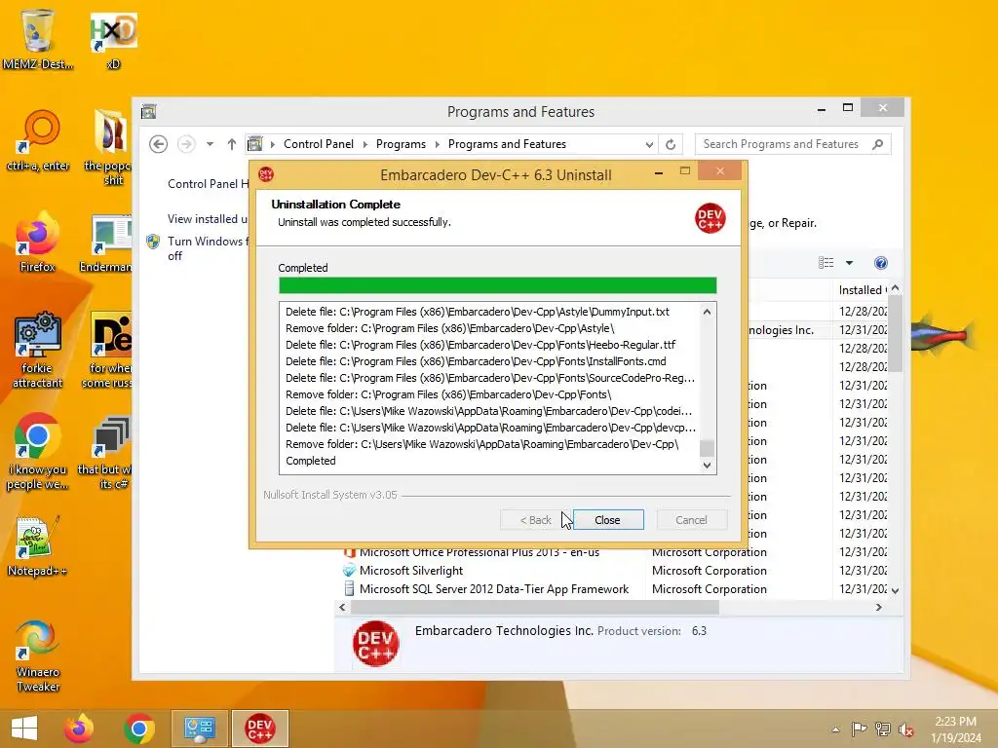Viewport: 998px width, 748px height.
Task: Minimize the Dev-C++ Uninstall dialog
Action: tap(659, 172)
